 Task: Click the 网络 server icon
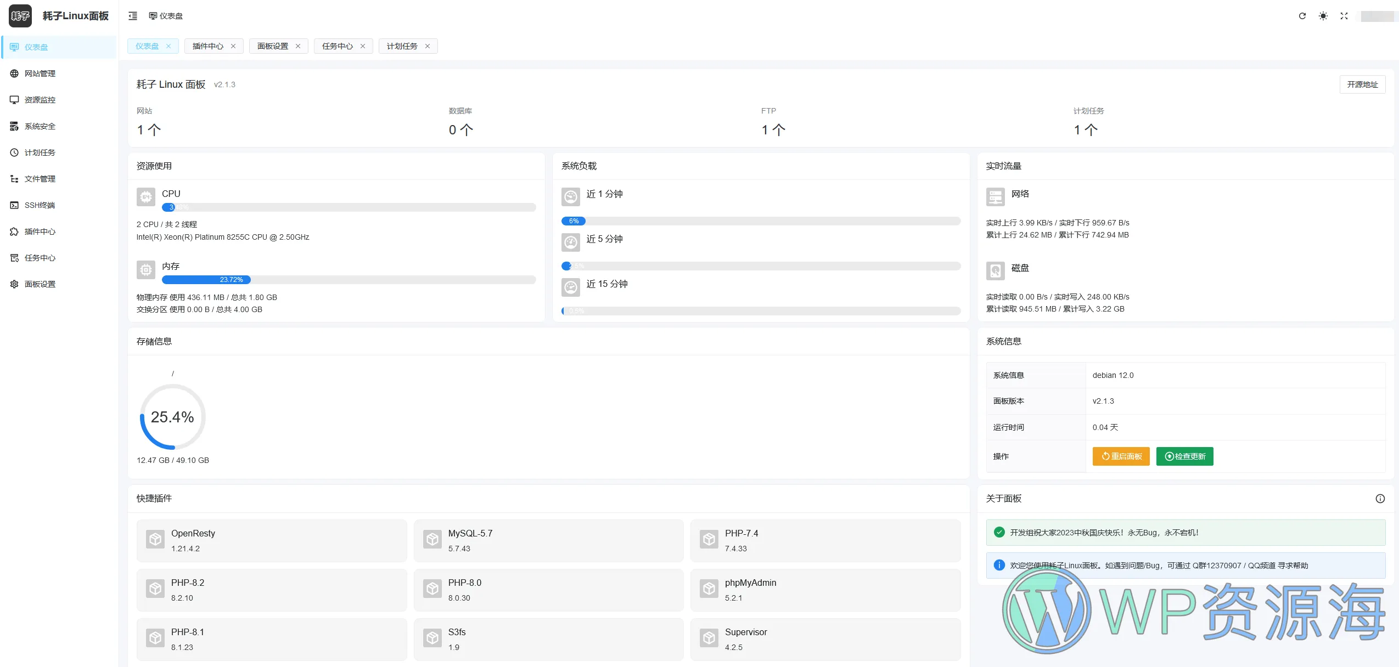coord(996,197)
